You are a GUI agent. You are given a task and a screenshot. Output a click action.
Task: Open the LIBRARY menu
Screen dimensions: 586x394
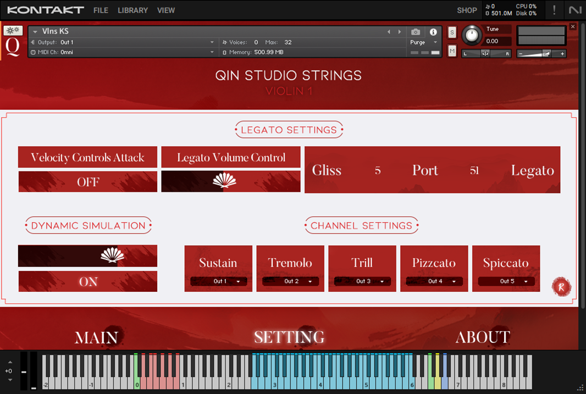click(x=132, y=10)
